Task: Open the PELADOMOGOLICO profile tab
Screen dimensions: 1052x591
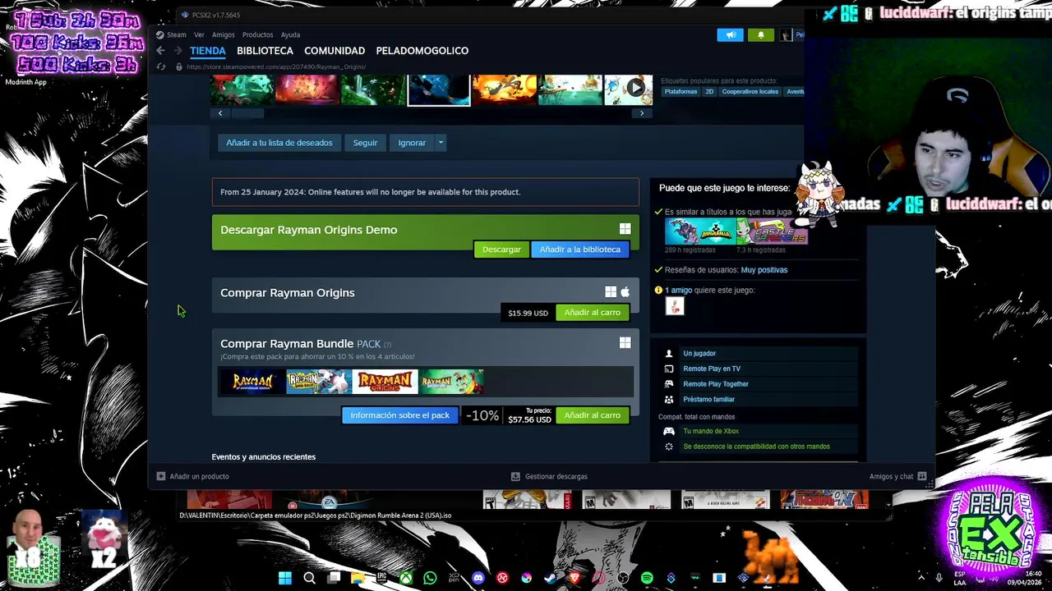Action: (422, 51)
